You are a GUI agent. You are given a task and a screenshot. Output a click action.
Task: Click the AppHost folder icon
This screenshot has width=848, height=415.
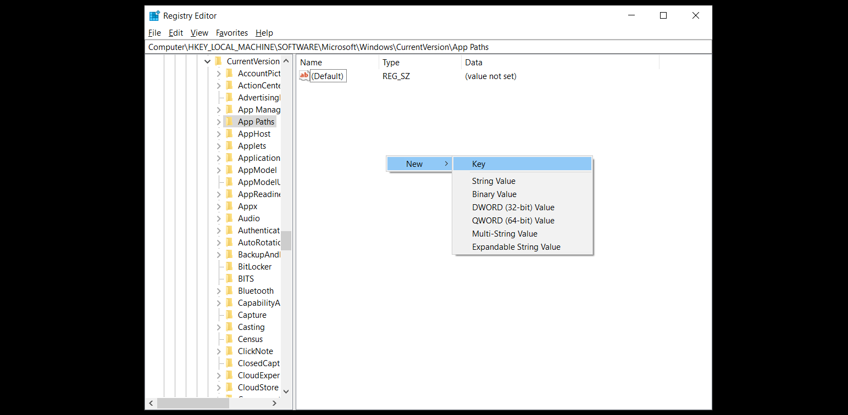coord(229,134)
